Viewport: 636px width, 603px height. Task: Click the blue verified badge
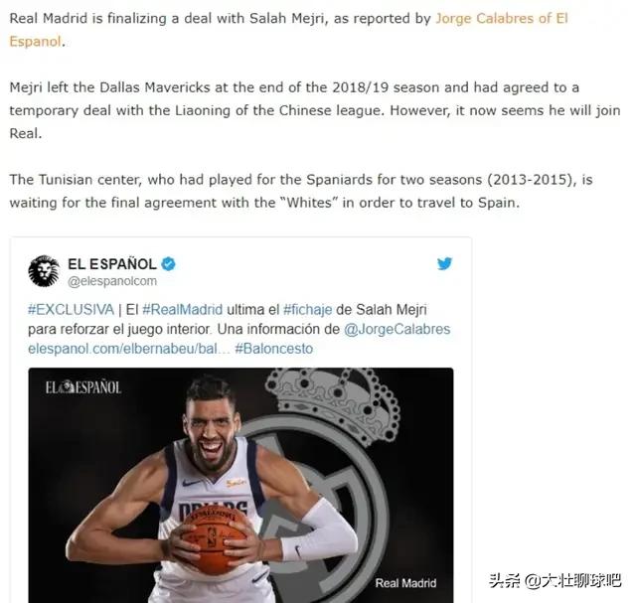tap(168, 264)
